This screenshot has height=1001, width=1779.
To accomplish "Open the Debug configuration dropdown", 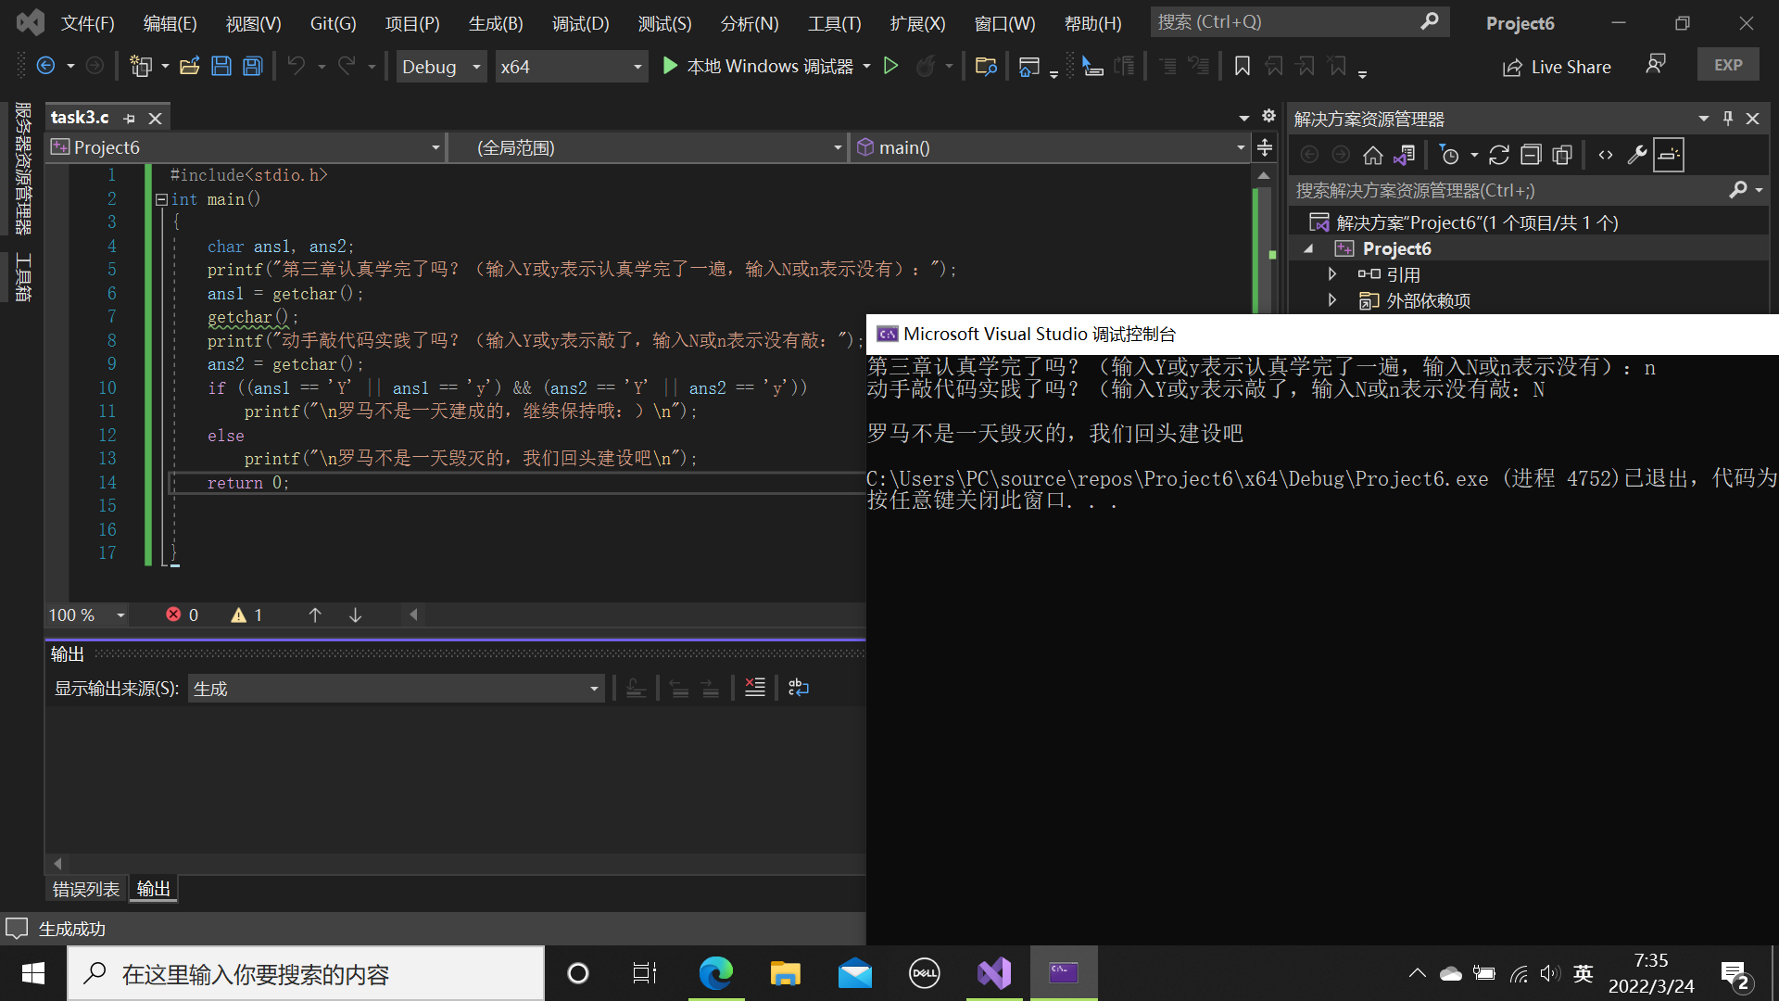I will click(x=441, y=67).
